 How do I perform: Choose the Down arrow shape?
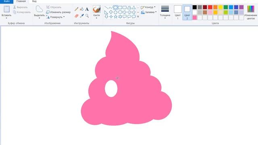click(x=106, y=17)
